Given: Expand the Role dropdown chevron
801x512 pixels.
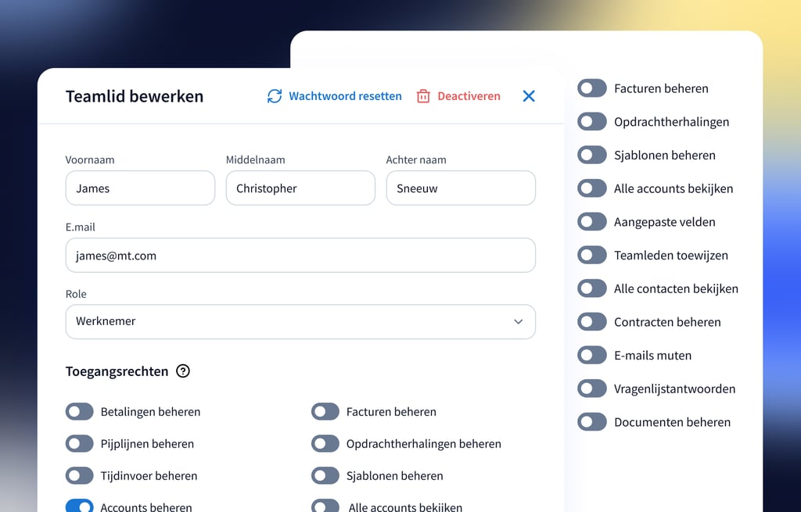Looking at the screenshot, I should point(518,322).
